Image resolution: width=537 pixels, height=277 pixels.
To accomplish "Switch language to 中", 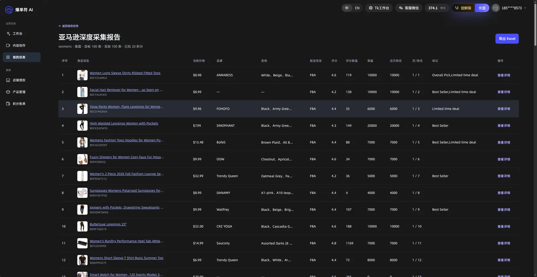I will [347, 8].
